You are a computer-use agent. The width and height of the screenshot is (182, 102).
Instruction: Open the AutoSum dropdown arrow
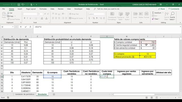pos(163,13)
